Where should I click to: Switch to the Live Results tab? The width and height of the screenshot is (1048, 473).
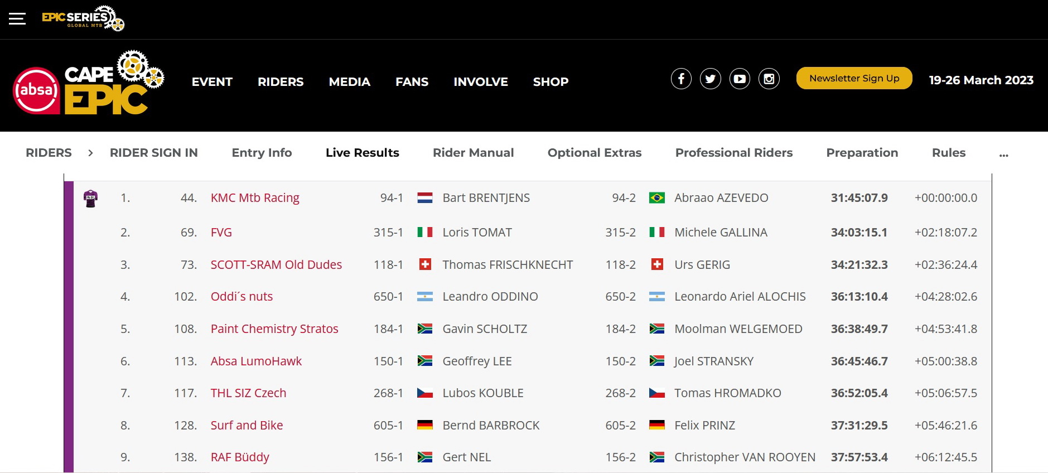[x=362, y=153]
